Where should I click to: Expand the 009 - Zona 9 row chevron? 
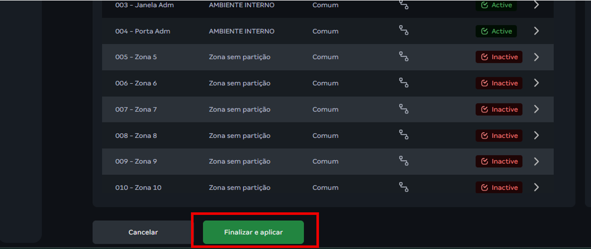pos(536,161)
